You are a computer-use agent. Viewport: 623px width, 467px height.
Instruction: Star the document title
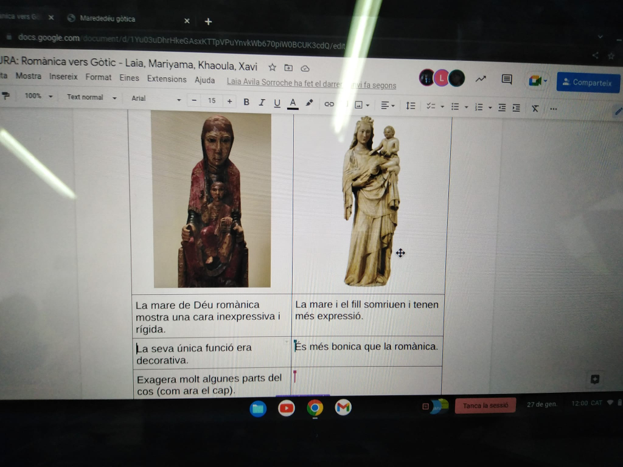(272, 67)
